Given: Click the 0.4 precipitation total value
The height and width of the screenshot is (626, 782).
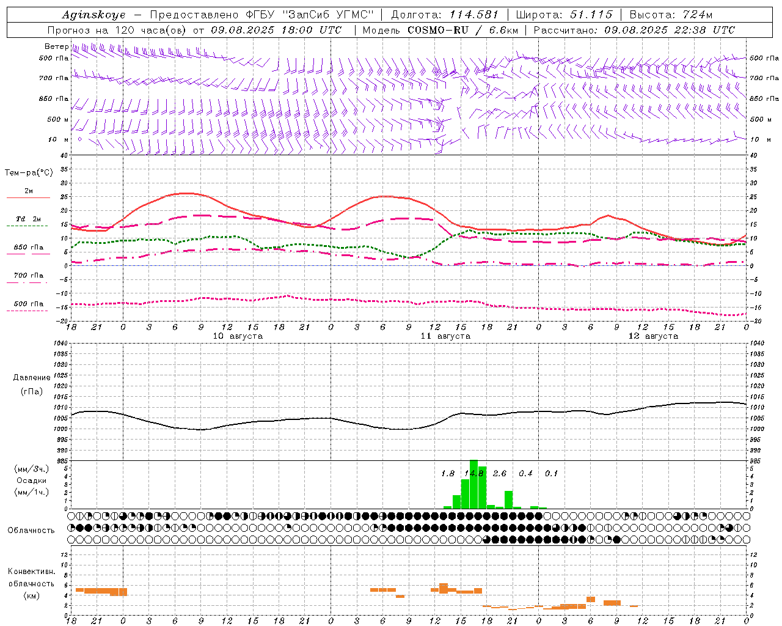Looking at the screenshot, I should tap(525, 474).
